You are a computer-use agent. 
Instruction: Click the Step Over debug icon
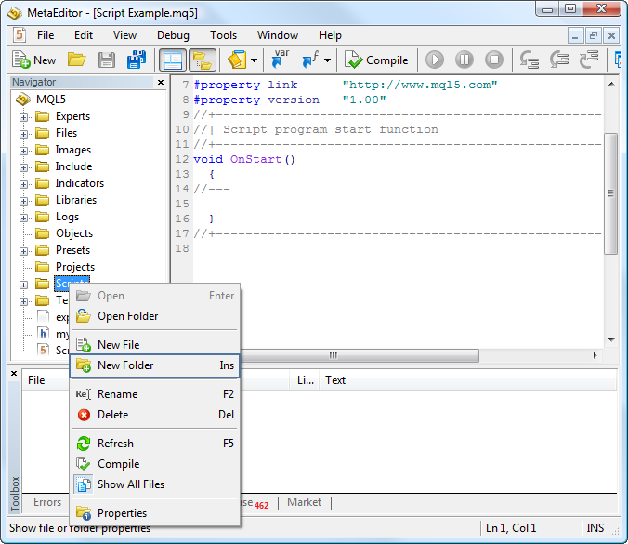559,60
